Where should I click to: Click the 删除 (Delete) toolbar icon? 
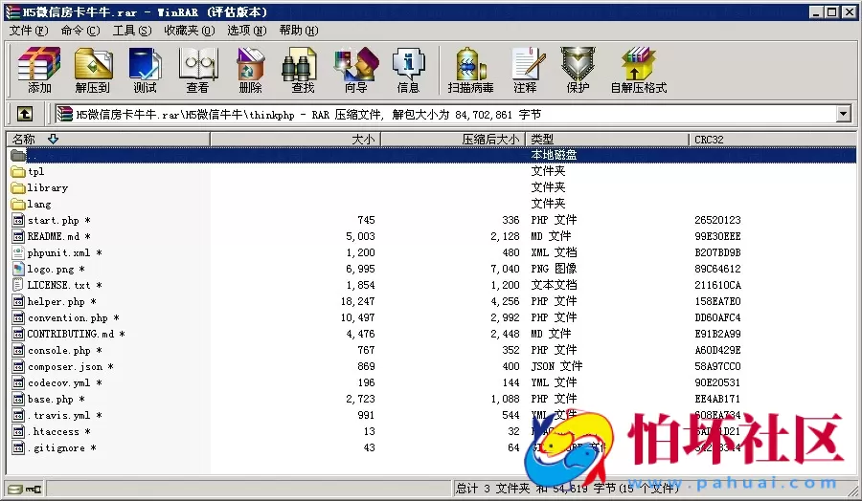250,70
